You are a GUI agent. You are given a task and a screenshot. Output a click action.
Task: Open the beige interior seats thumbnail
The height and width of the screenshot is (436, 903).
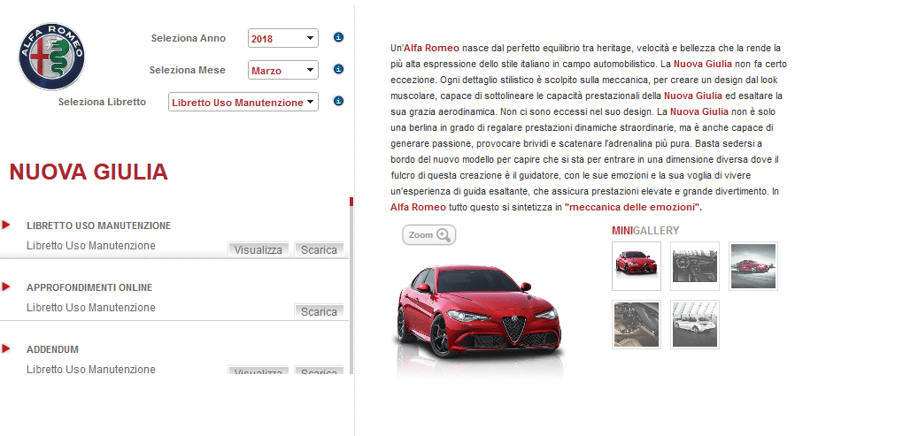[637, 325]
